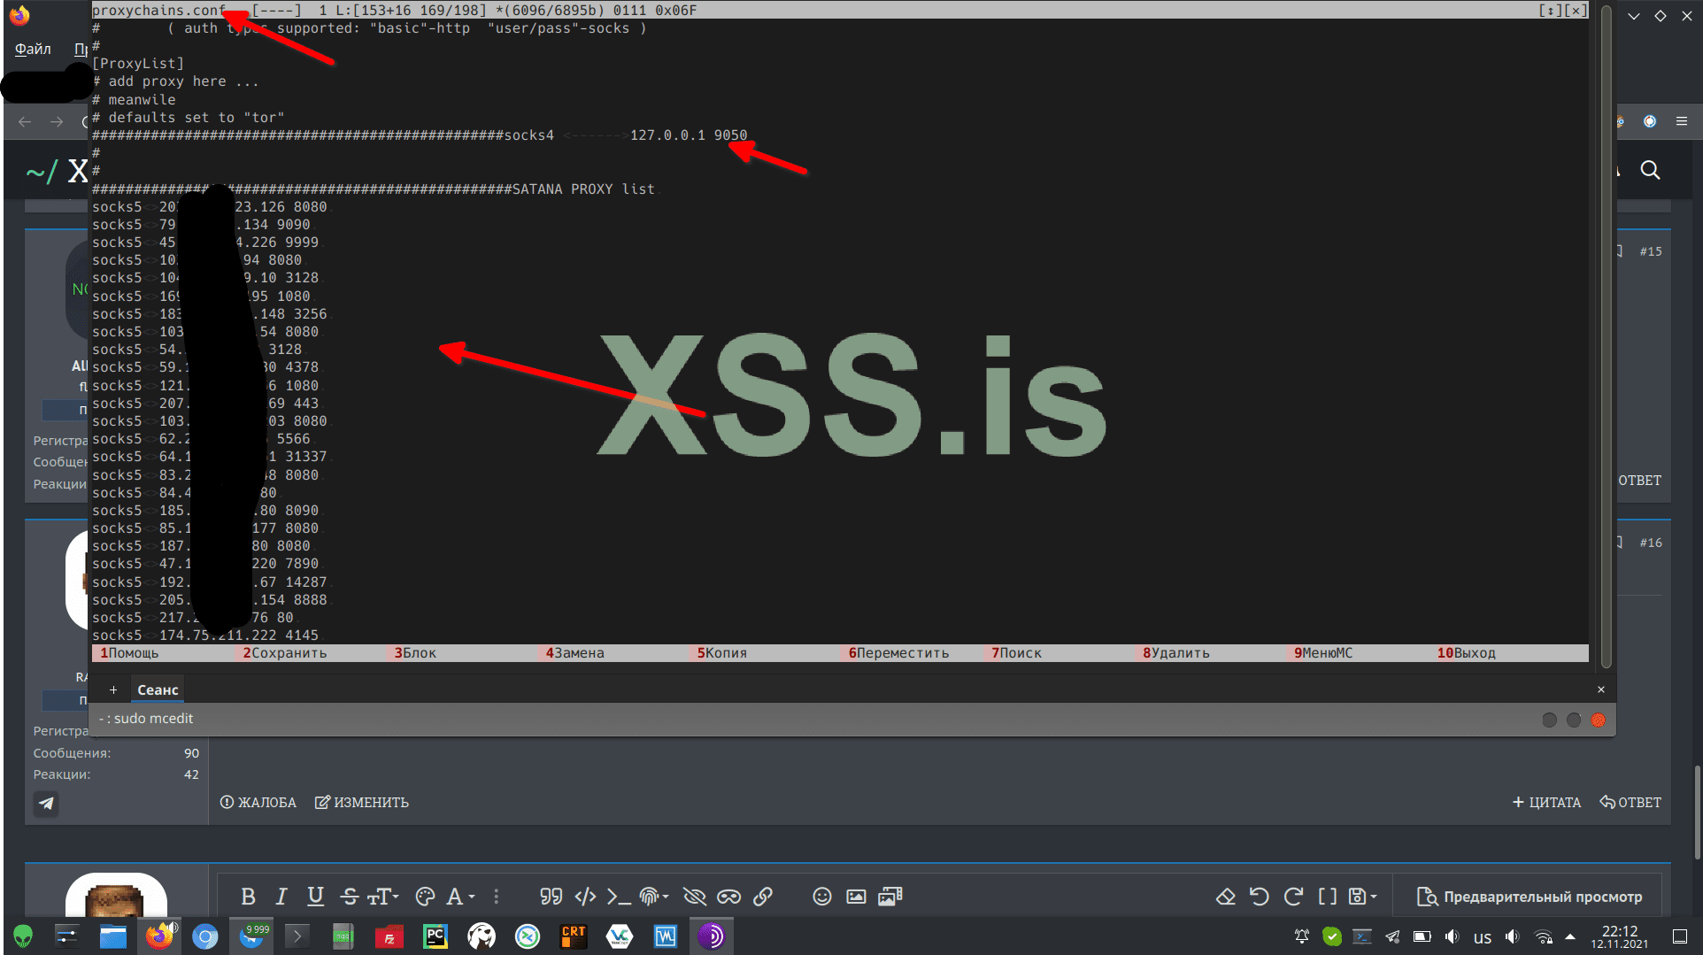The image size is (1703, 955).
Task: Click the ЦИТАТА quote link
Action: coord(1546,803)
